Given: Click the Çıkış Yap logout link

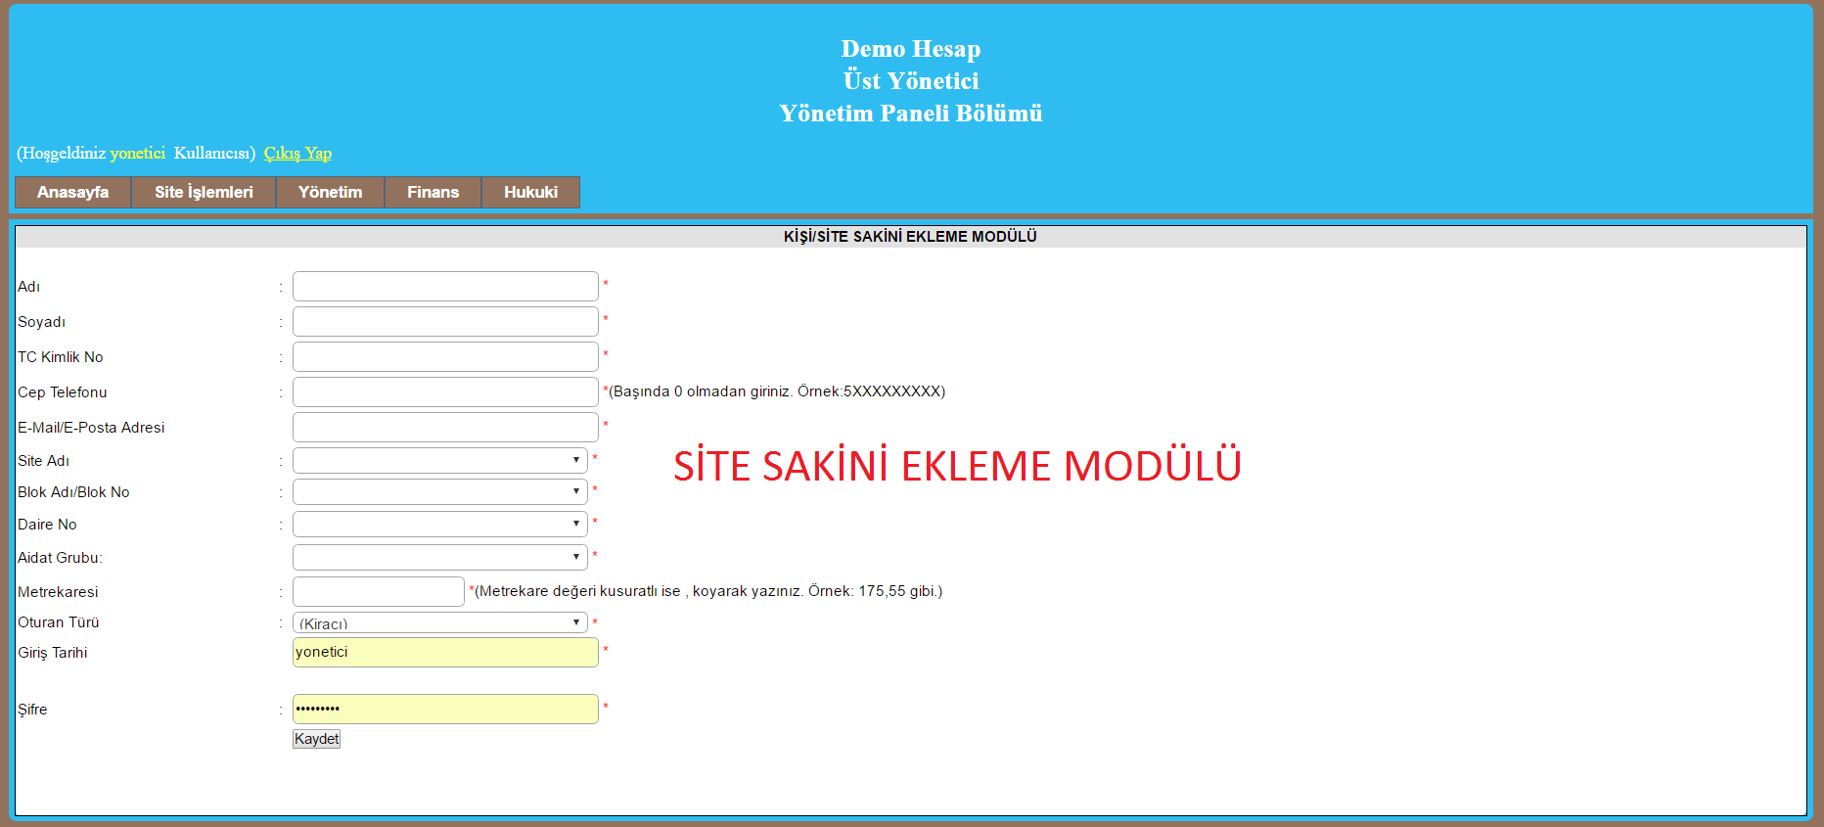Looking at the screenshot, I should (x=297, y=153).
